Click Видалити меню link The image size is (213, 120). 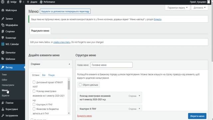[85, 116]
